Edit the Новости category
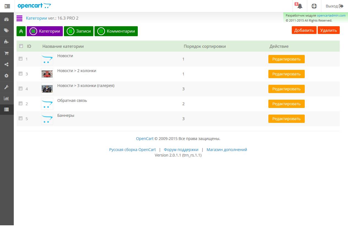Screen dimensions: 348x230 point(286,59)
